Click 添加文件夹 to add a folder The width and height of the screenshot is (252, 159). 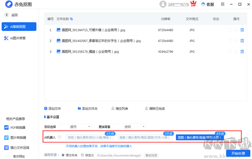[88, 109]
